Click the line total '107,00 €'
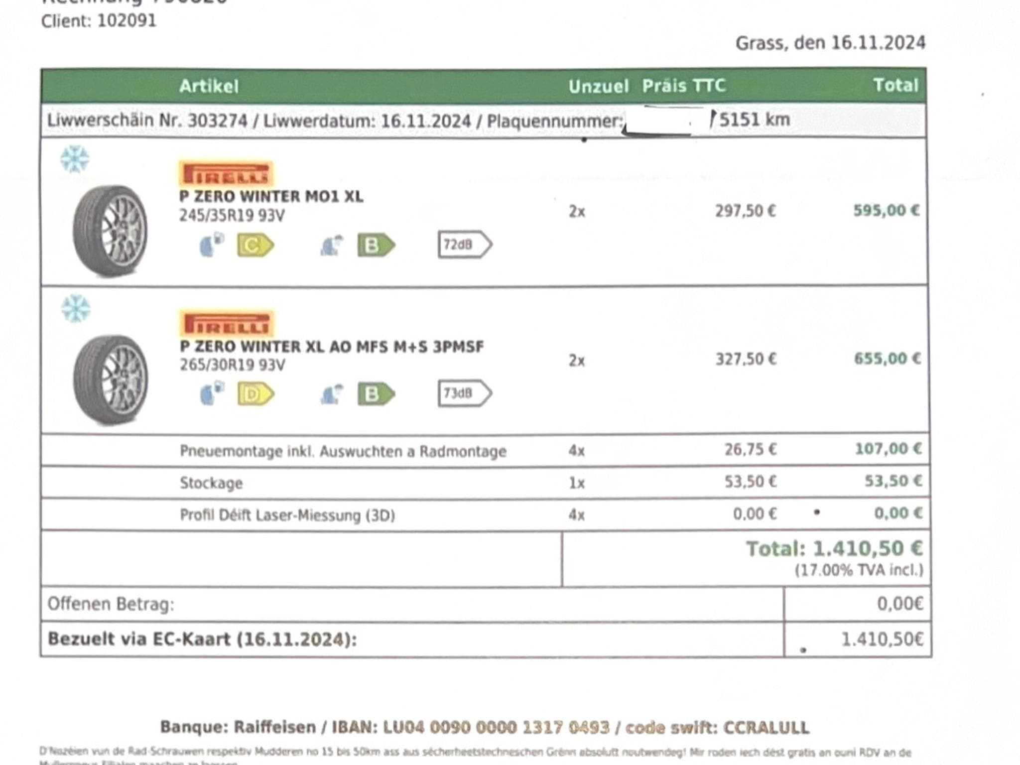The width and height of the screenshot is (1020, 765). 889,449
